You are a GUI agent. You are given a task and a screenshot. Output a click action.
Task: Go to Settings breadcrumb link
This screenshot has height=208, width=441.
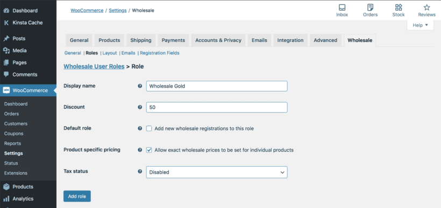(x=118, y=10)
